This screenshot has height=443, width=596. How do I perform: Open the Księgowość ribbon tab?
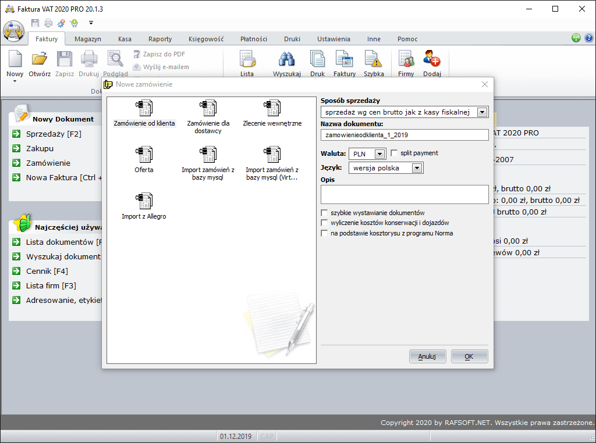206,39
